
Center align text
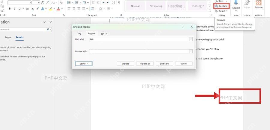point(74,9)
